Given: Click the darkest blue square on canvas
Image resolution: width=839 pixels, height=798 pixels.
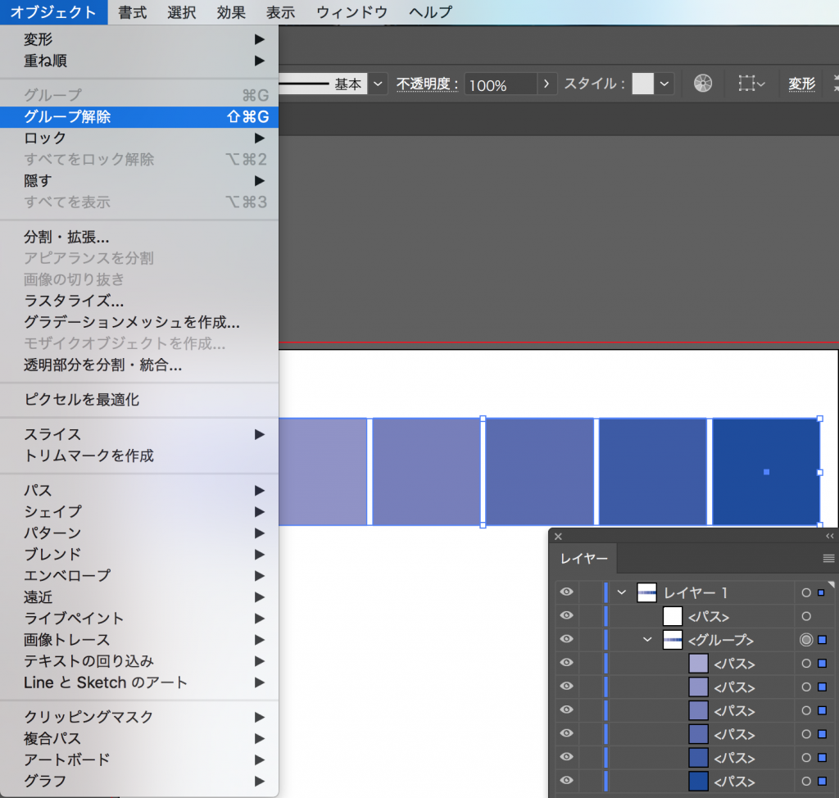Looking at the screenshot, I should (765, 472).
